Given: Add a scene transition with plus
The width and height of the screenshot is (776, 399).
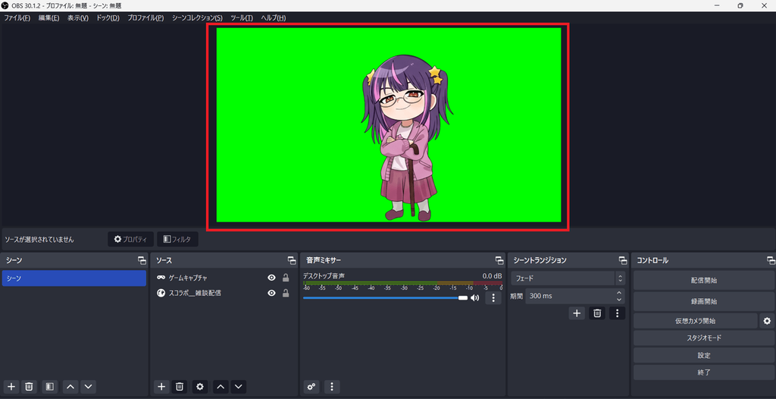Looking at the screenshot, I should tap(577, 313).
